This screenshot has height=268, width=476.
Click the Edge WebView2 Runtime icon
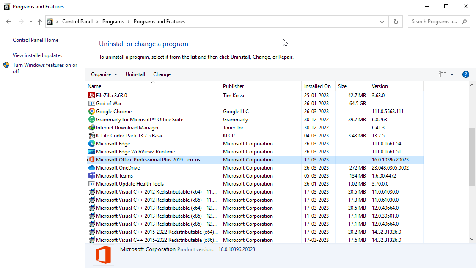91,152
